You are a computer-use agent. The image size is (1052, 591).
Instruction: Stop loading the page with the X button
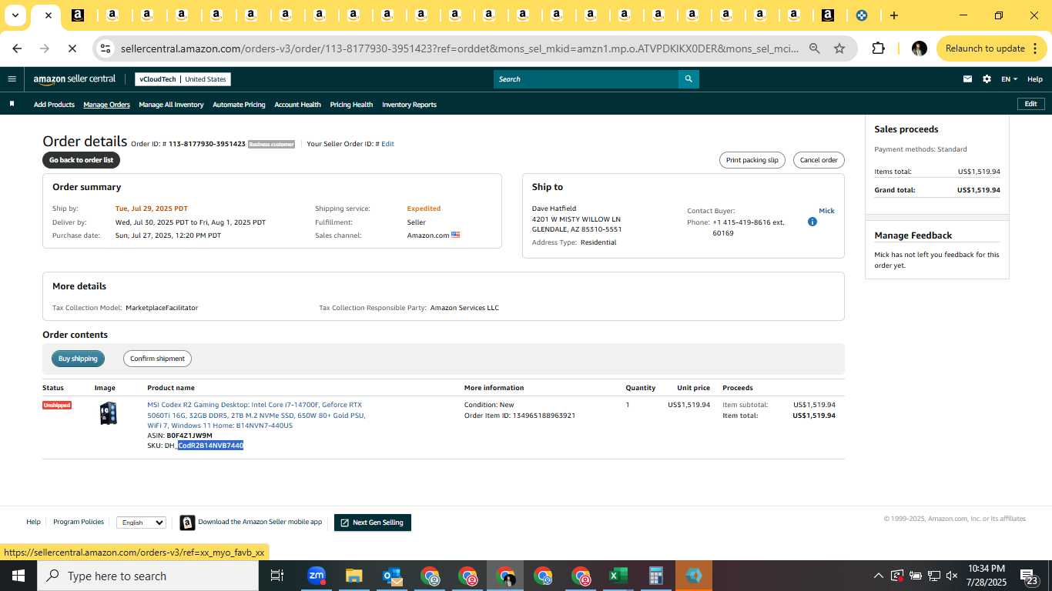(x=72, y=48)
